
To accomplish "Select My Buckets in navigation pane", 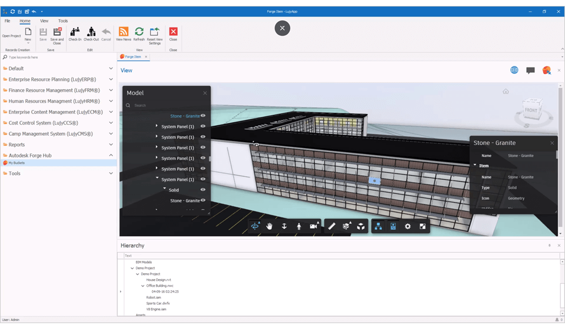I will (x=16, y=163).
